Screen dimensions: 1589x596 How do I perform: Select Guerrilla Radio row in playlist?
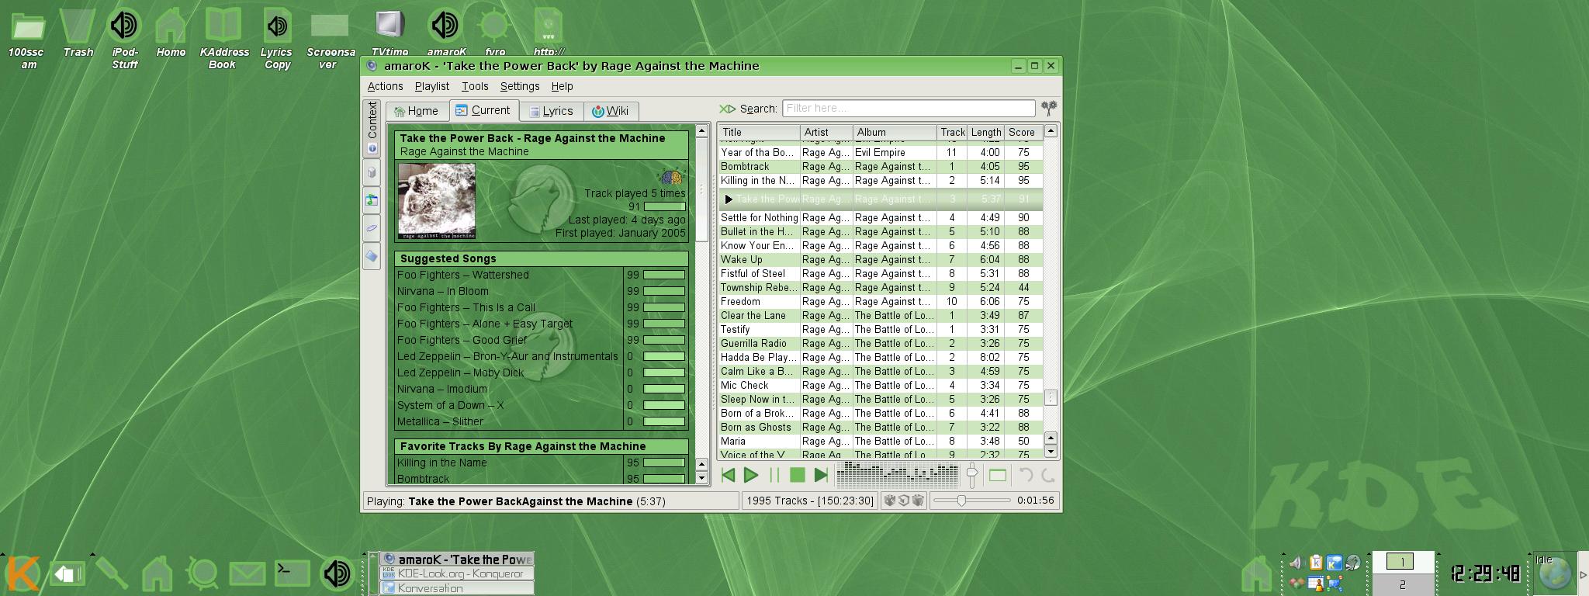point(881,343)
